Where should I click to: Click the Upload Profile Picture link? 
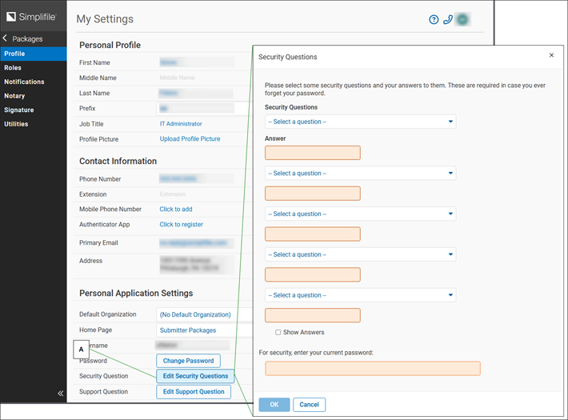[190, 139]
